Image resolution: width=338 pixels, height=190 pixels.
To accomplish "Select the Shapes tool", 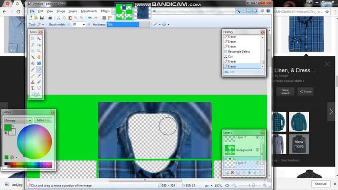I will (x=36, y=94).
